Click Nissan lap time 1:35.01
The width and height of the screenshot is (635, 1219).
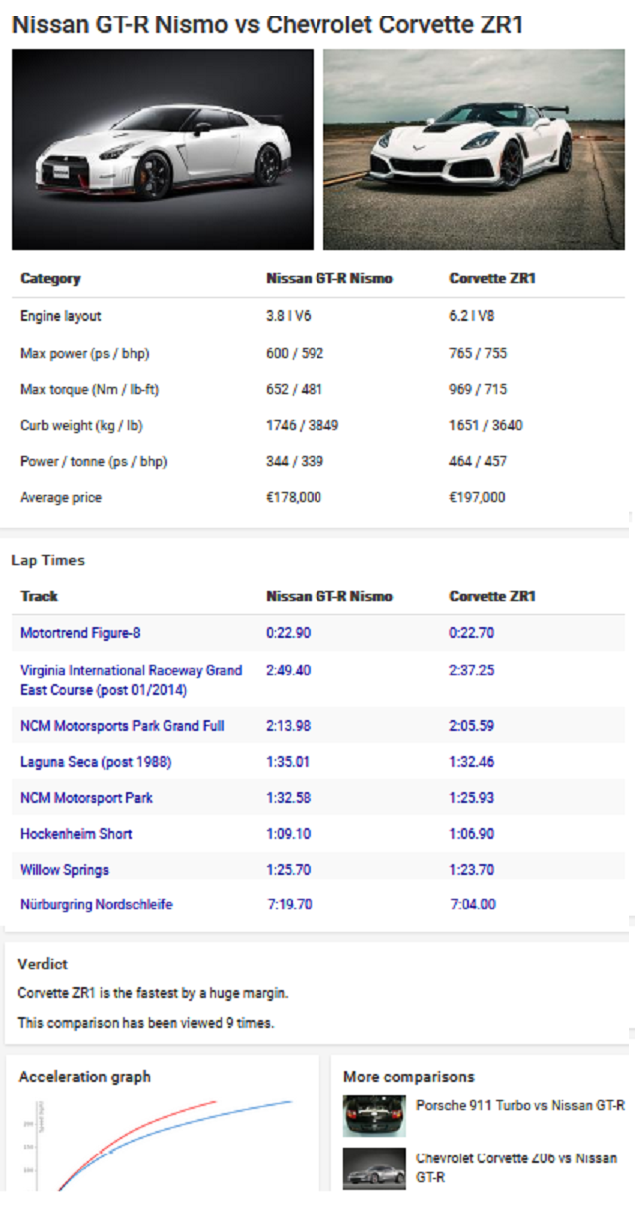click(288, 762)
